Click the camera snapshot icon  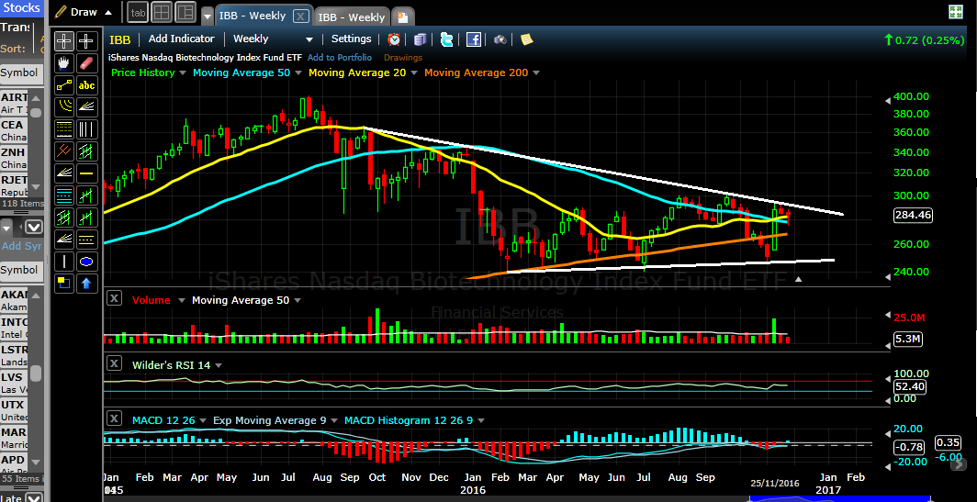[x=500, y=39]
